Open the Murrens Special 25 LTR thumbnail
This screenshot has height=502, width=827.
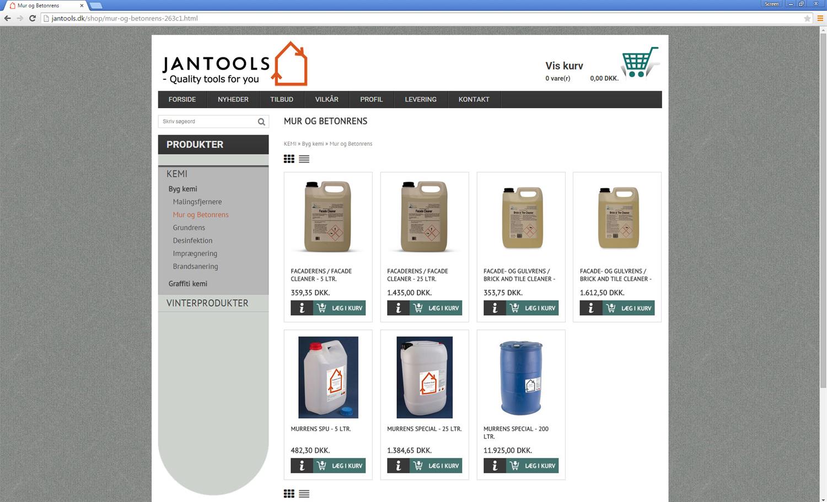(x=425, y=377)
